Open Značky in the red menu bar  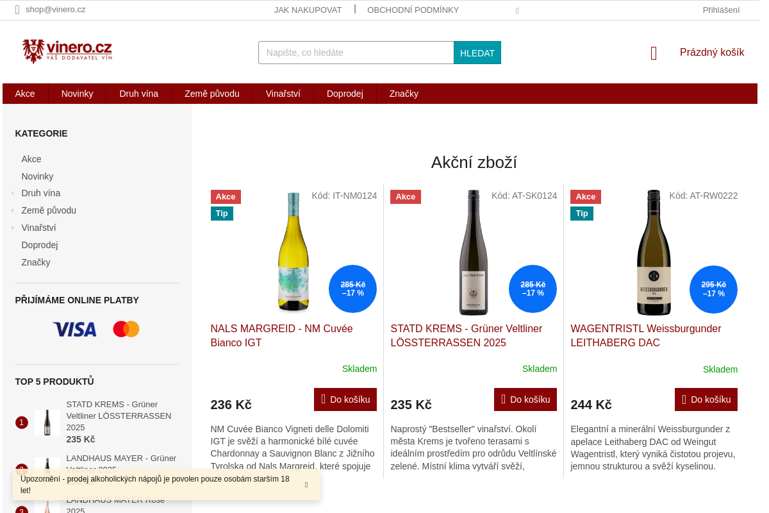(x=404, y=94)
